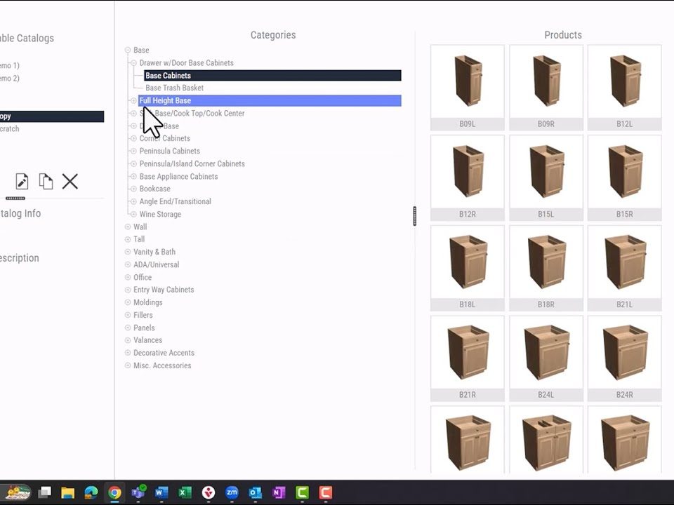Open Zoom from the taskbar
The width and height of the screenshot is (674, 505).
pos(232,492)
